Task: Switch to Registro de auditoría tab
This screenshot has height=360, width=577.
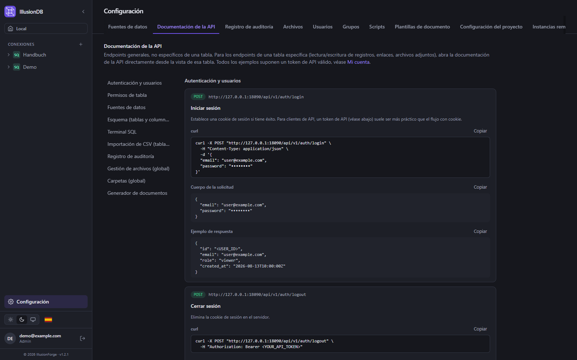Action: 249,27
